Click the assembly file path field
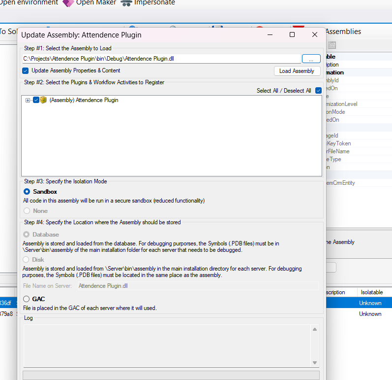The image size is (392, 380). click(161, 59)
